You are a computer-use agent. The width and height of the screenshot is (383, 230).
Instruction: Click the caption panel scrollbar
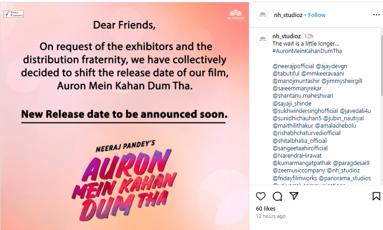382,65
